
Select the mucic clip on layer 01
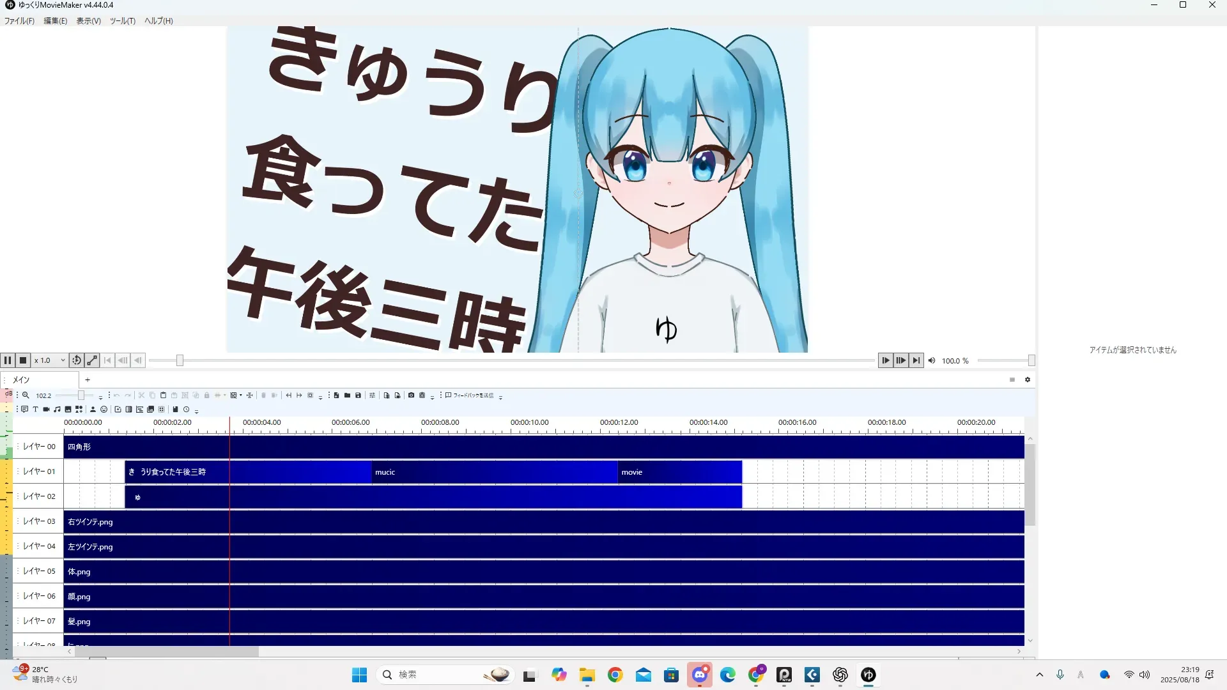[494, 472]
